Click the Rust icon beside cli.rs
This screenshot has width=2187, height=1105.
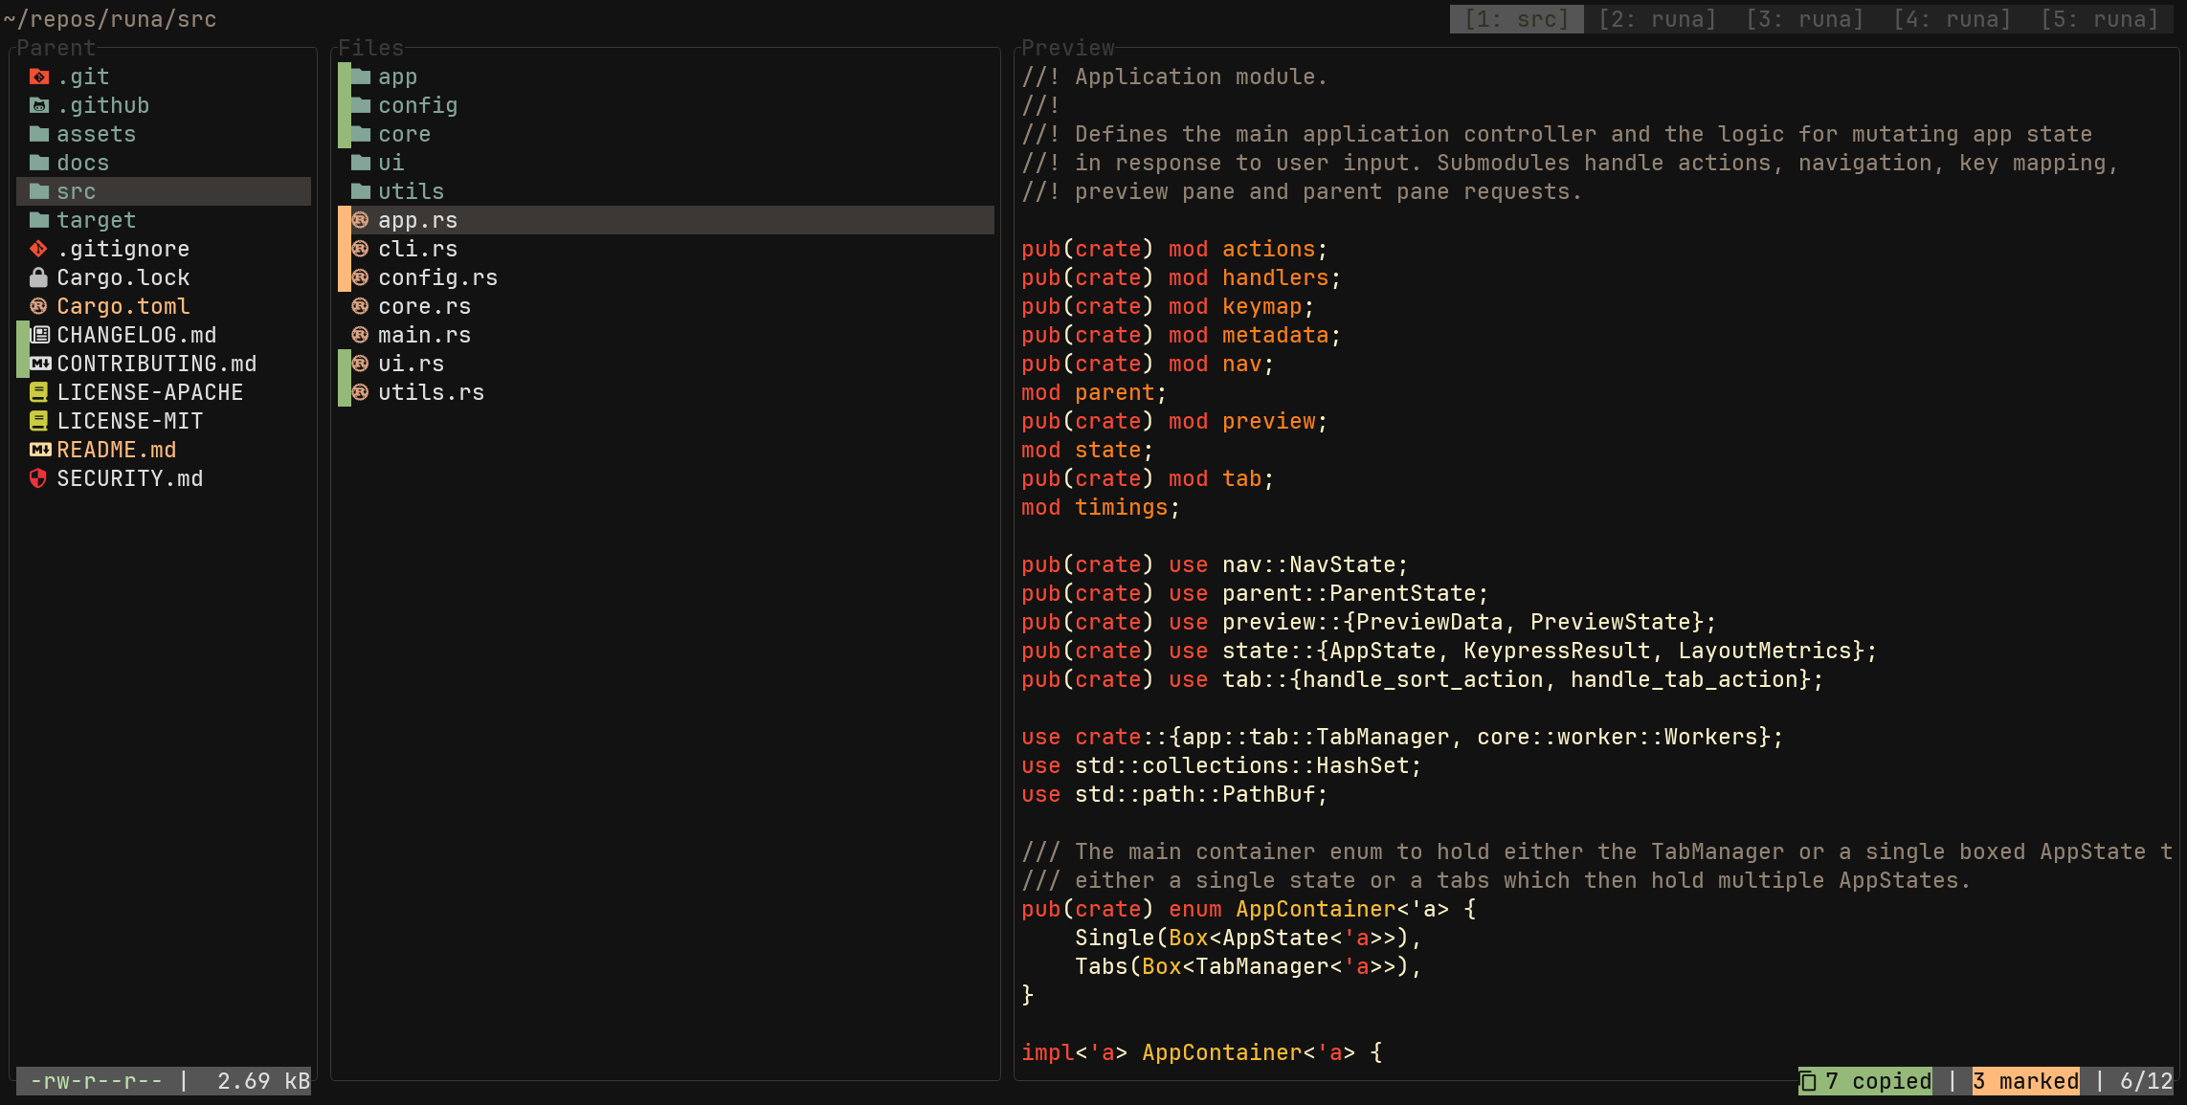click(361, 249)
